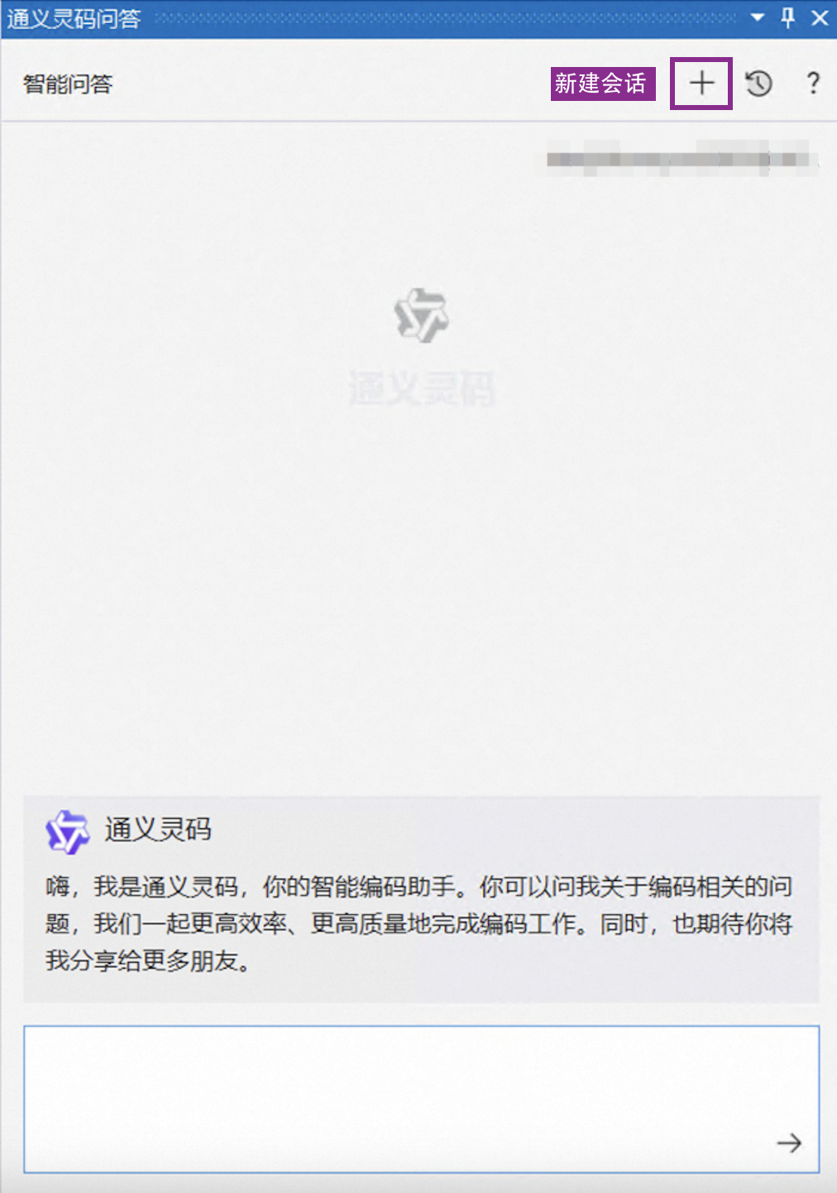This screenshot has width=837, height=1193.
Task: Focus the chat message input box
Action: click(x=421, y=1099)
